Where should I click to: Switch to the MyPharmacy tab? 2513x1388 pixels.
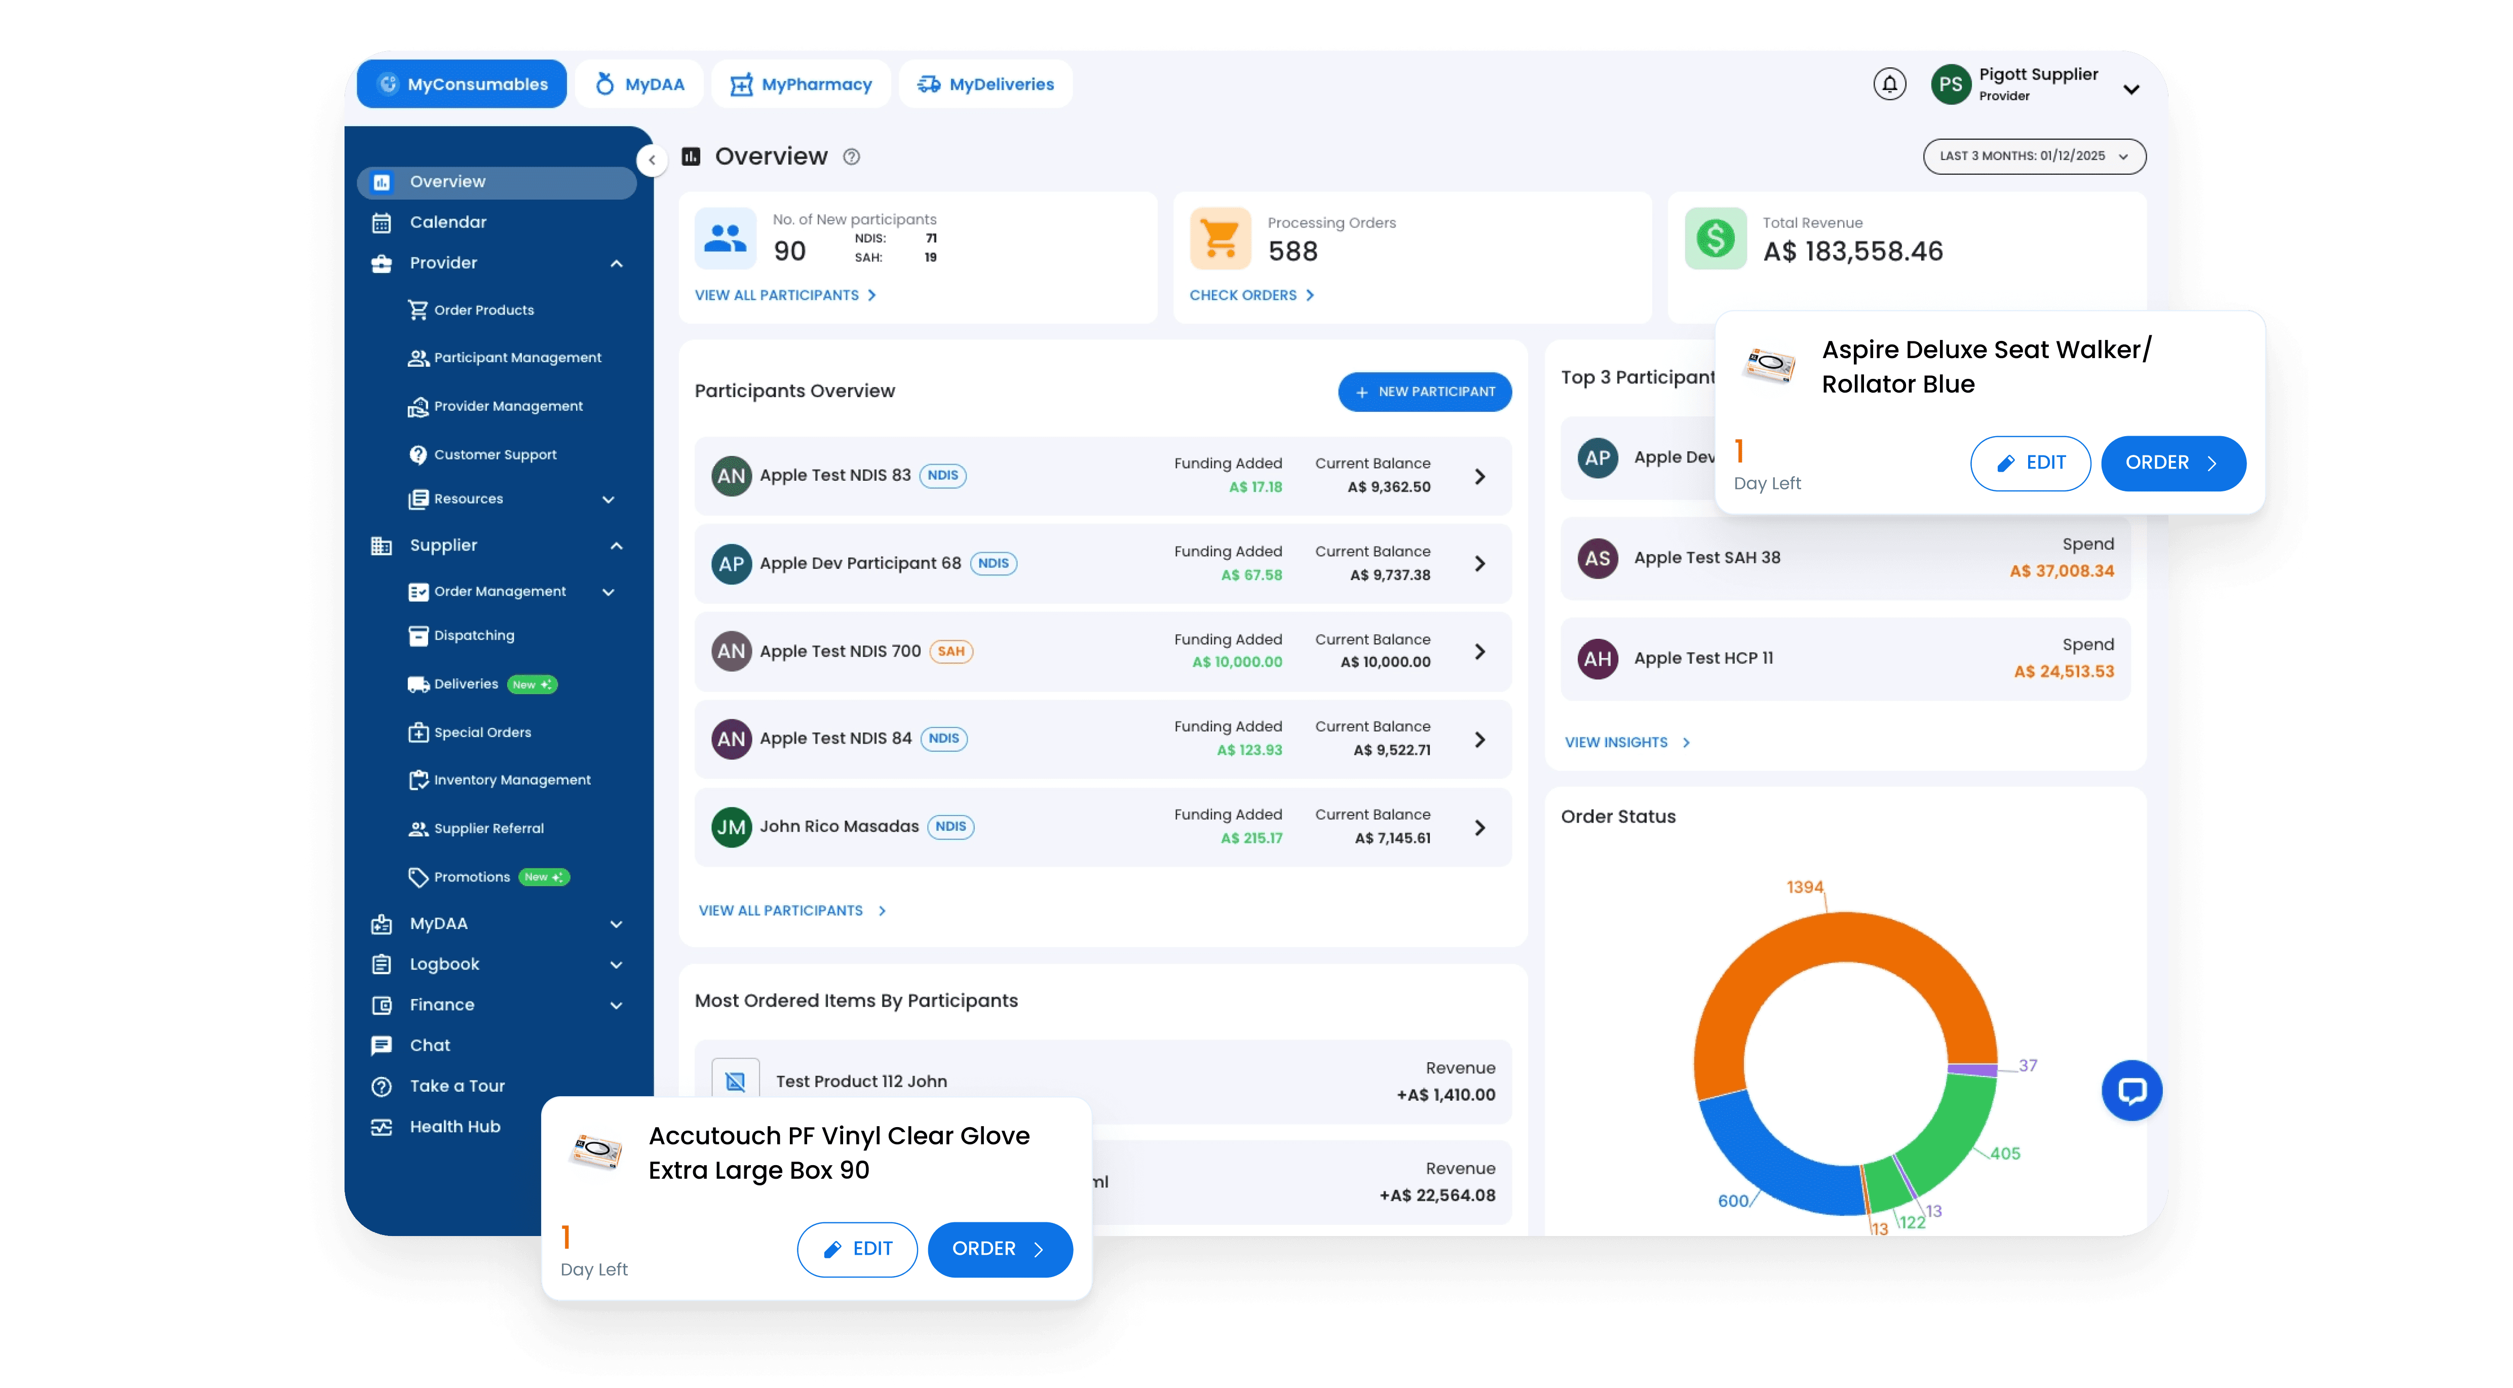pos(800,85)
